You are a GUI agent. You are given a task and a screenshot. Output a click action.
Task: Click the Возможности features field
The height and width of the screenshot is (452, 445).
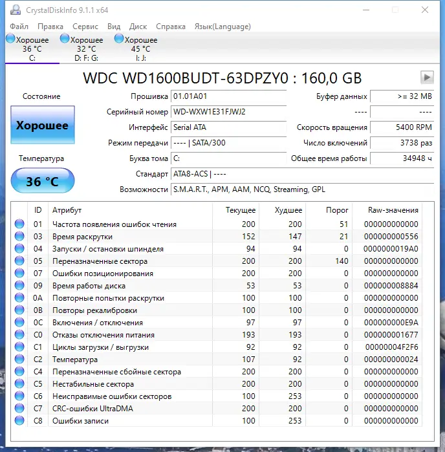[302, 189]
